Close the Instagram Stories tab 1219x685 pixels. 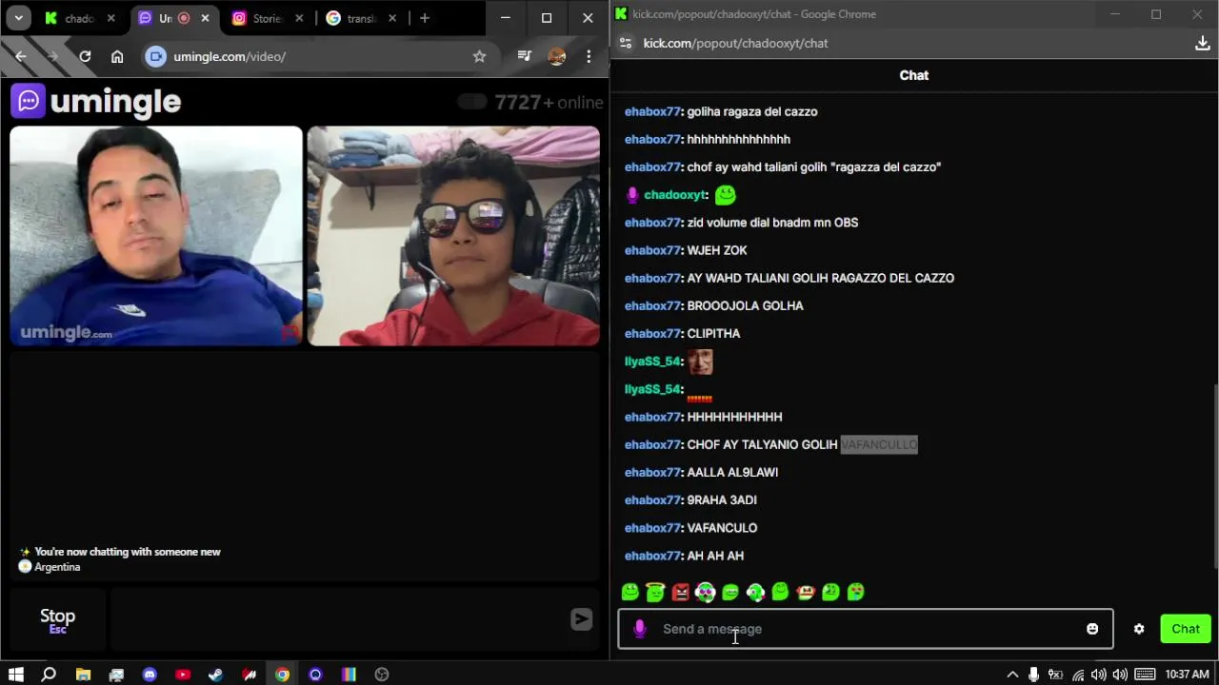point(299,18)
